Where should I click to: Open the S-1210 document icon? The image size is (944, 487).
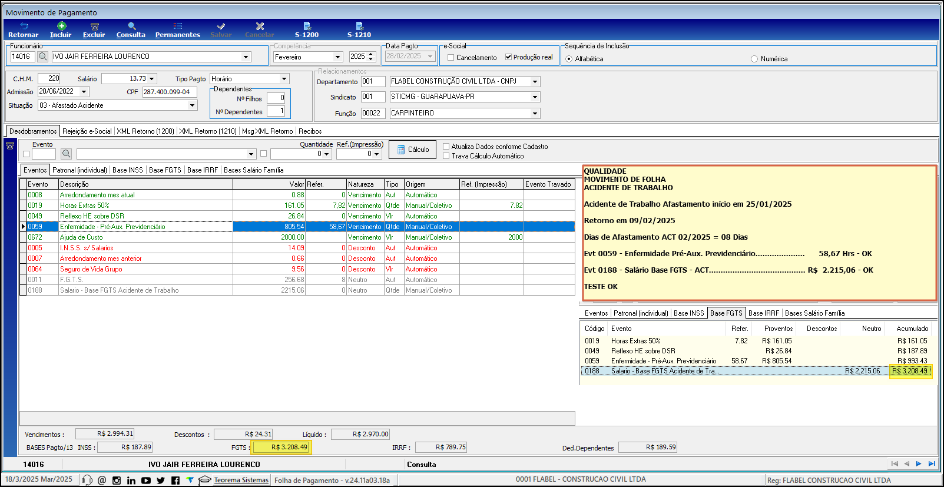coord(359,26)
